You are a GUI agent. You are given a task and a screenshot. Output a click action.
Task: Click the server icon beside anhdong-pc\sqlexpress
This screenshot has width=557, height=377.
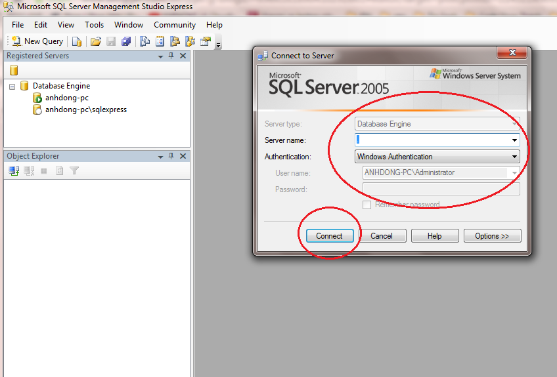pos(37,109)
